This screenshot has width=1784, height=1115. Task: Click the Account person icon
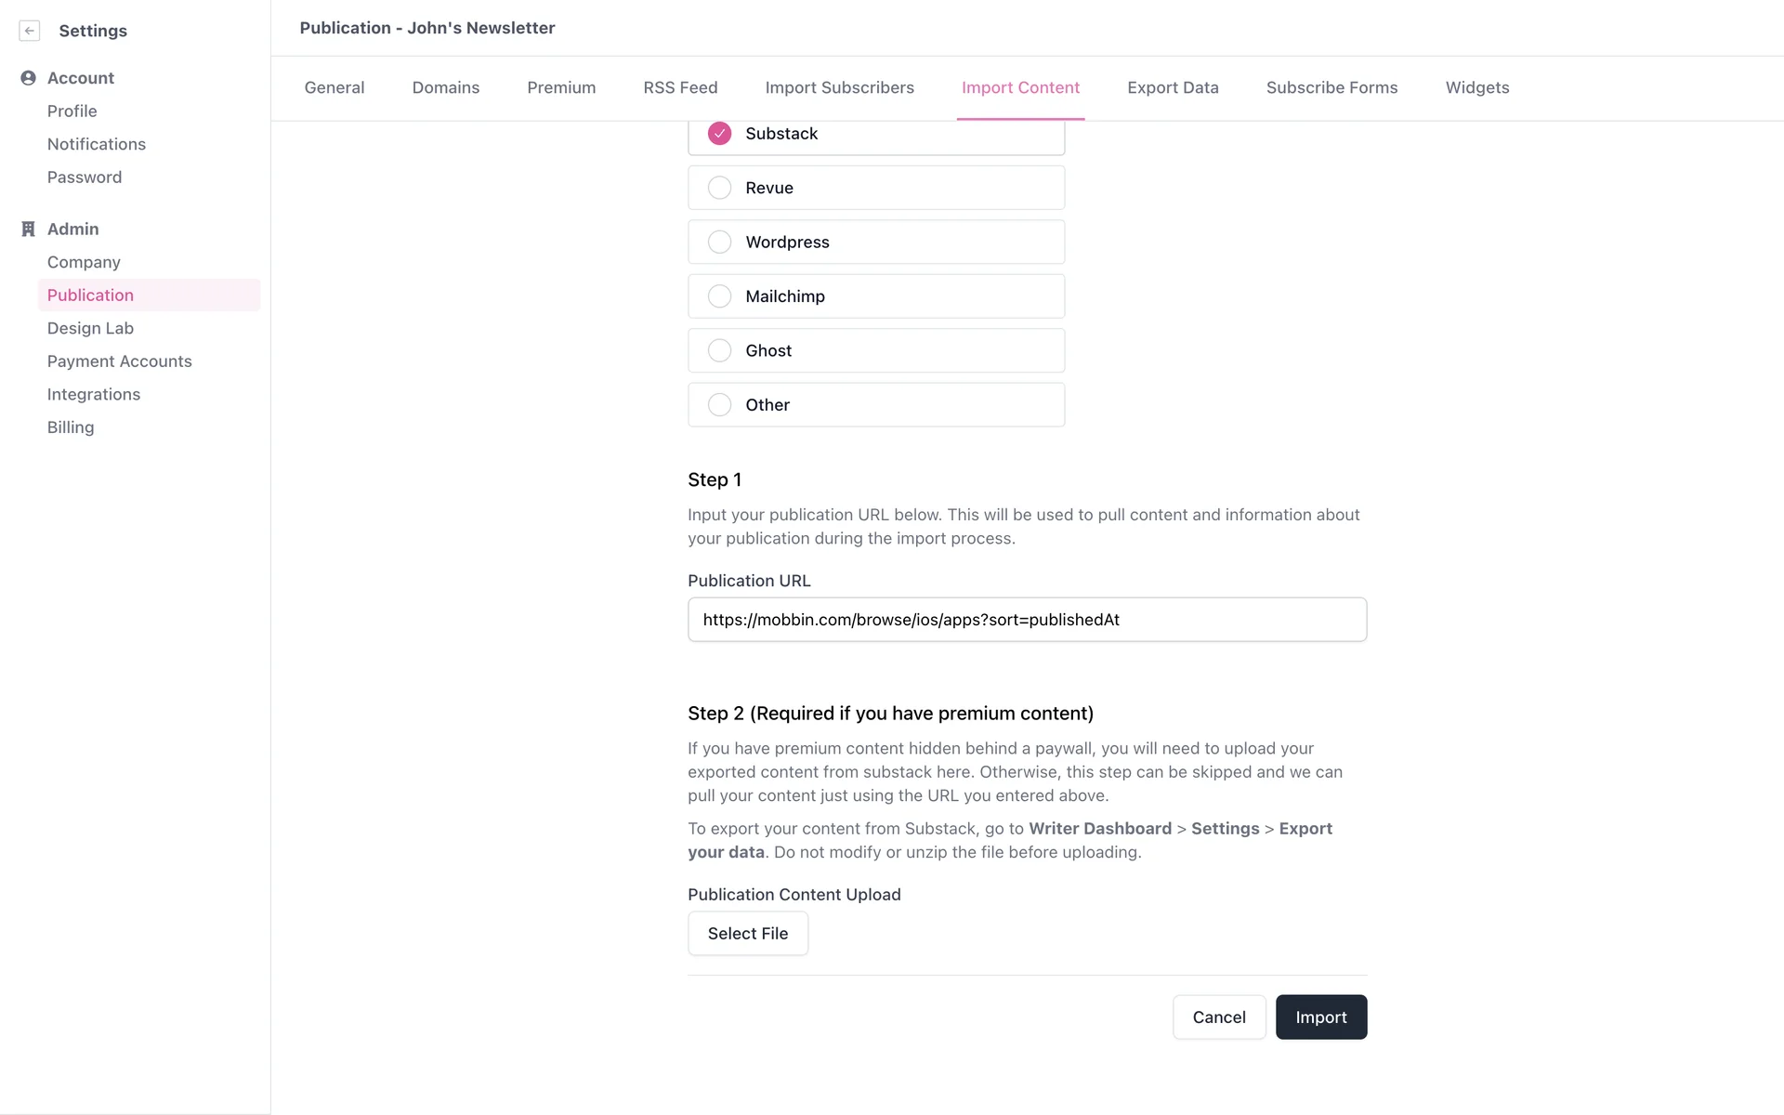(x=28, y=78)
